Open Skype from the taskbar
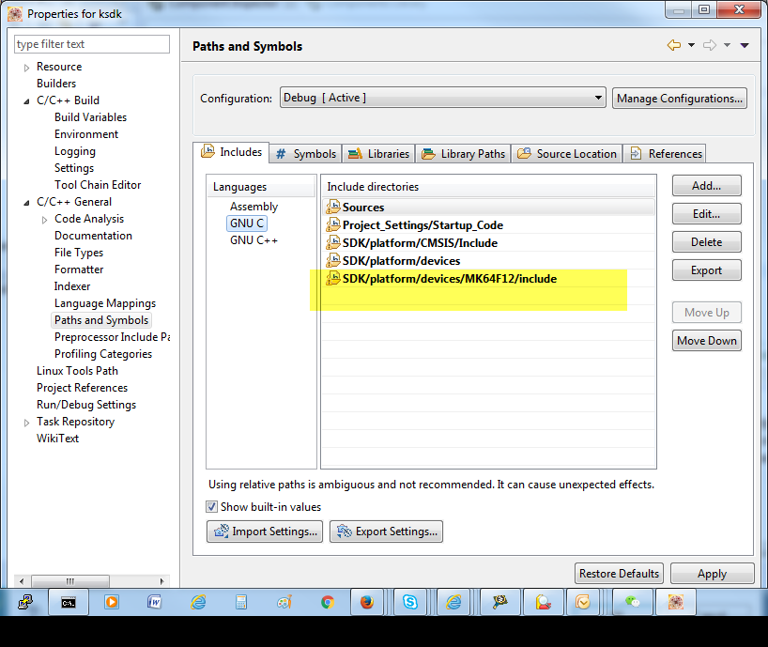The image size is (768, 647). tap(410, 601)
